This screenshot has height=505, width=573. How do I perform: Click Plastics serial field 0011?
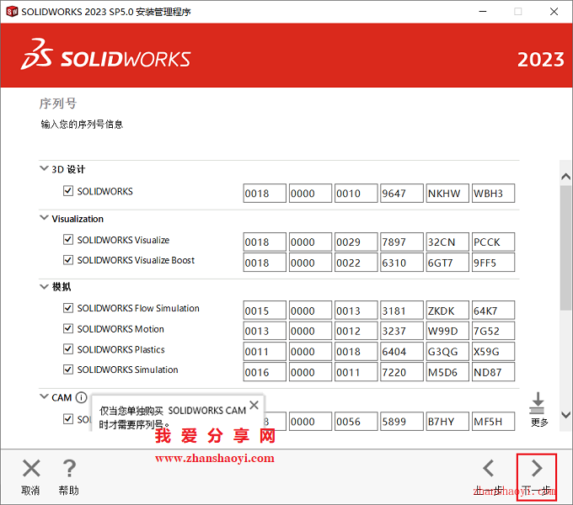point(265,351)
